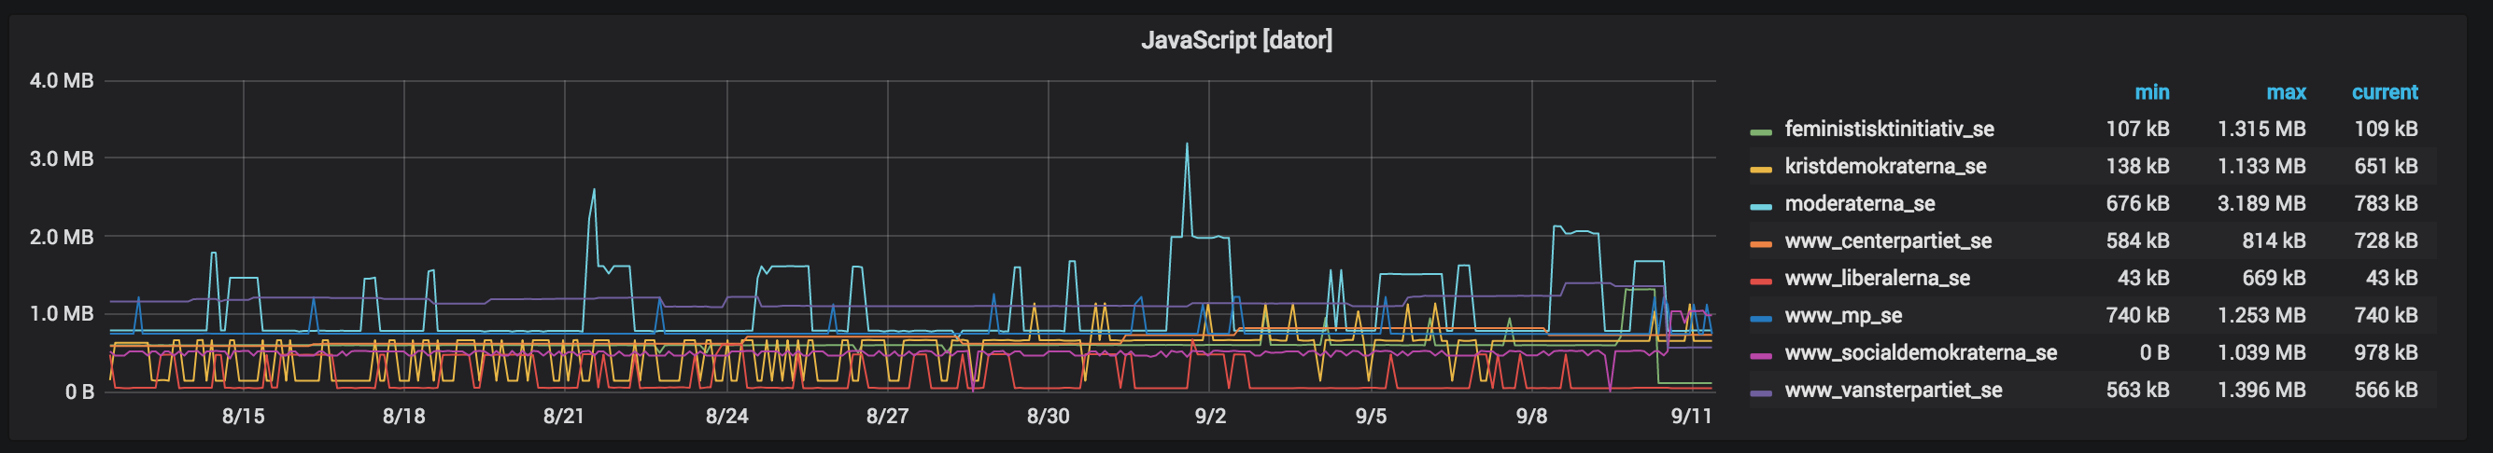
Task: Click the 8/30 x-axis date label
Action: tap(1049, 418)
